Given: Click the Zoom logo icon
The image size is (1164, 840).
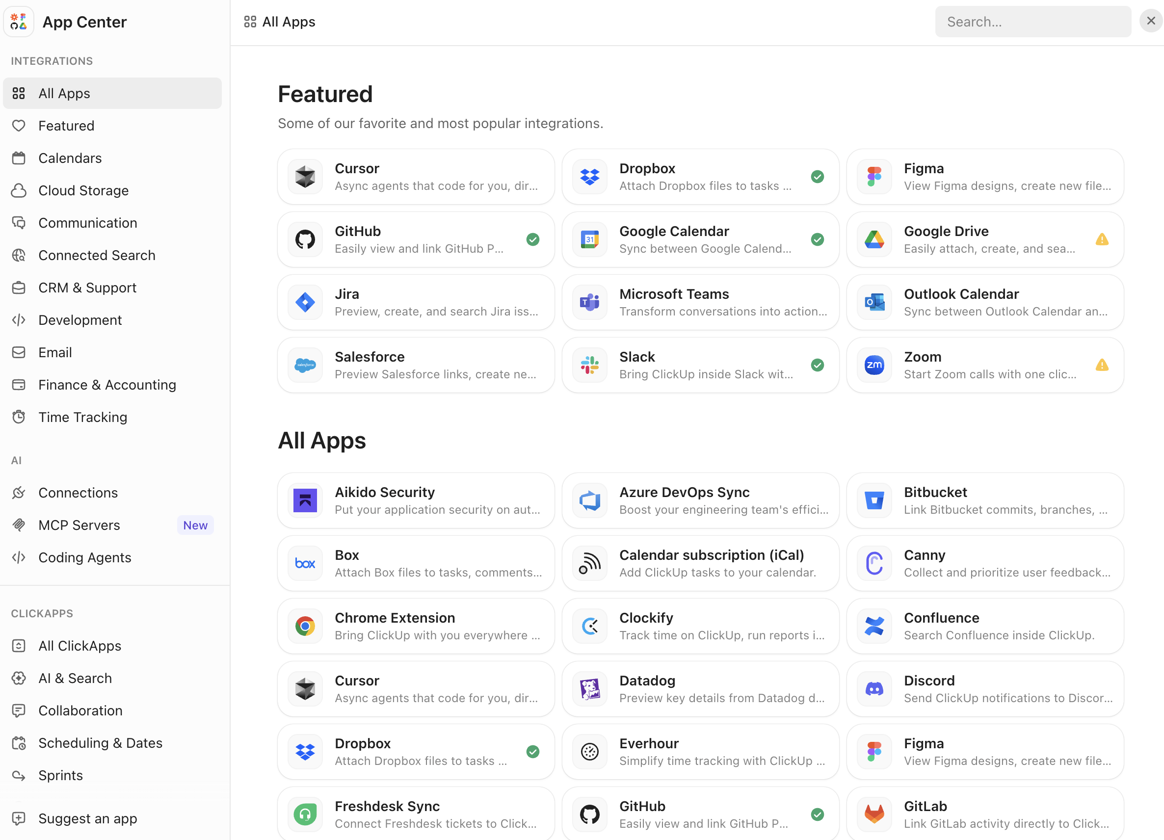Looking at the screenshot, I should [874, 365].
